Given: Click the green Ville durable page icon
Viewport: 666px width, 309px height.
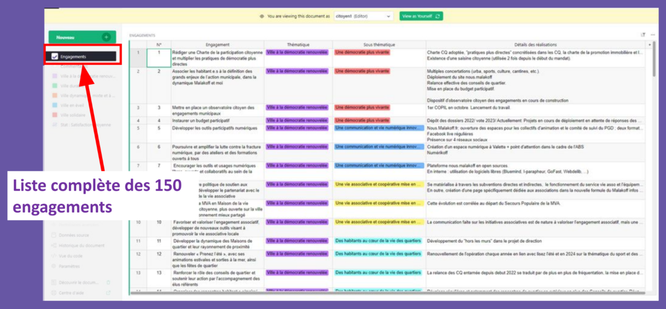Looking at the screenshot, I should [x=55, y=86].
